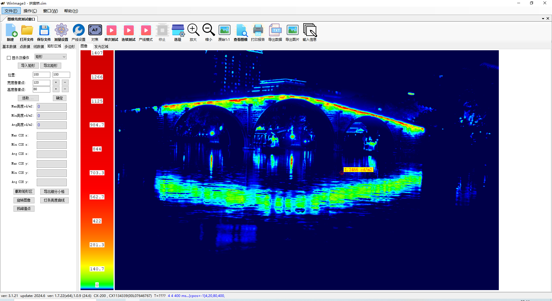Click the 停止 stop icon

[x=162, y=32]
